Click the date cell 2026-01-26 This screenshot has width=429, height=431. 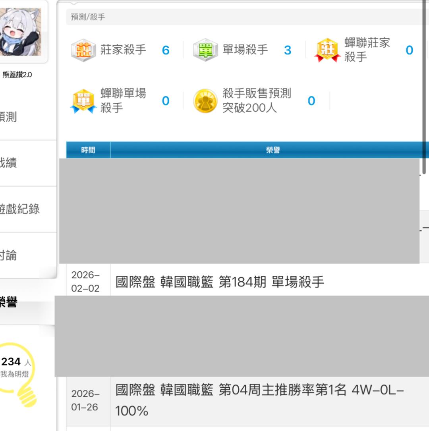(85, 400)
